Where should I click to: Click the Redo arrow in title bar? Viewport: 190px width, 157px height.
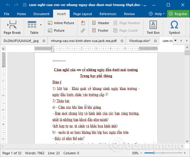click(x=16, y=5)
